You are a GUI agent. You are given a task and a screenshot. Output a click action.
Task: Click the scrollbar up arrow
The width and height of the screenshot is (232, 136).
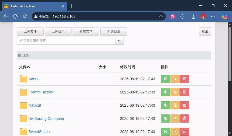230,24
